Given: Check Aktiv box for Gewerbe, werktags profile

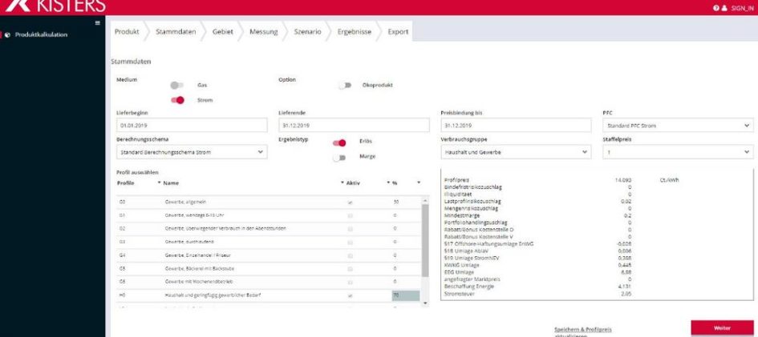Looking at the screenshot, I should pos(350,215).
